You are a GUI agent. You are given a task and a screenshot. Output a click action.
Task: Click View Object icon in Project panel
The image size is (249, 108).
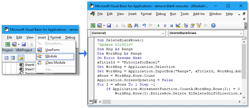13,58
